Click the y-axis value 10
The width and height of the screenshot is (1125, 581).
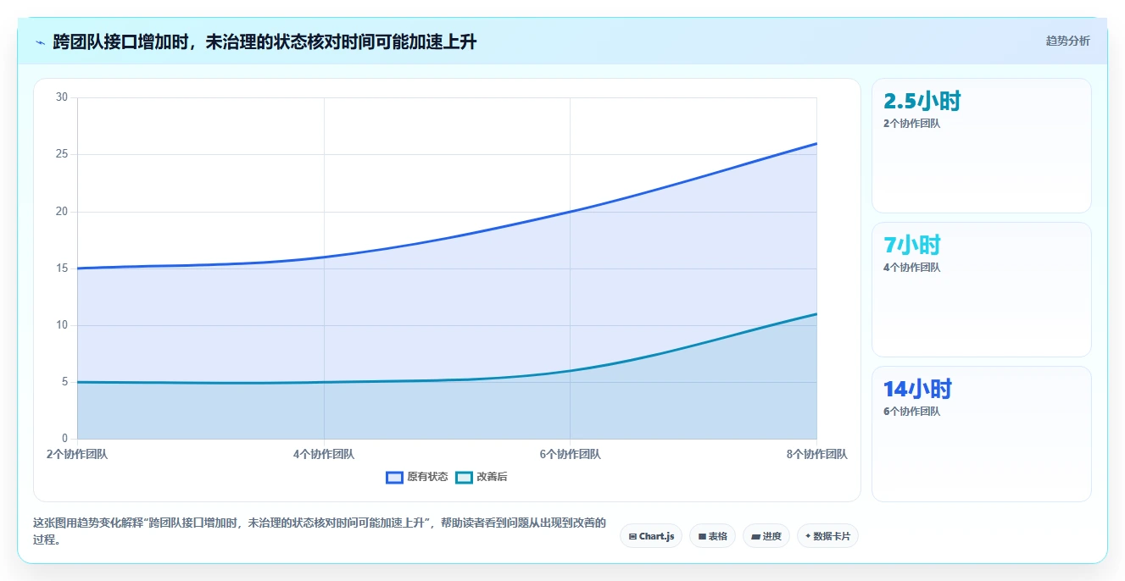[x=61, y=325]
